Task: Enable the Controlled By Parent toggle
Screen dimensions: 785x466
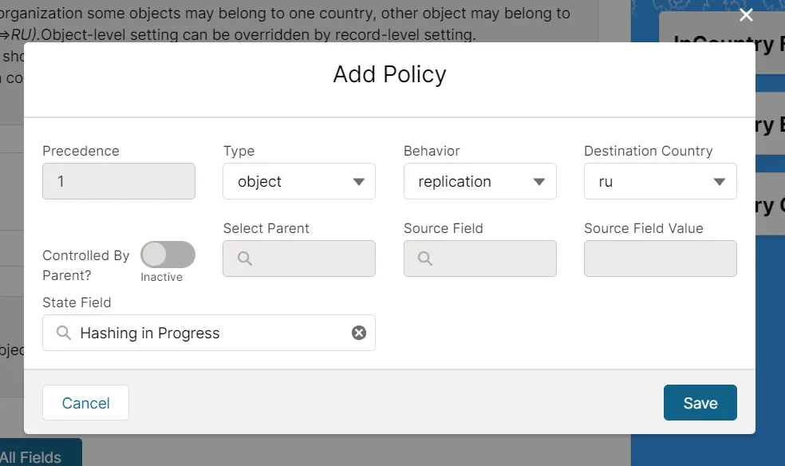Action: (x=167, y=254)
